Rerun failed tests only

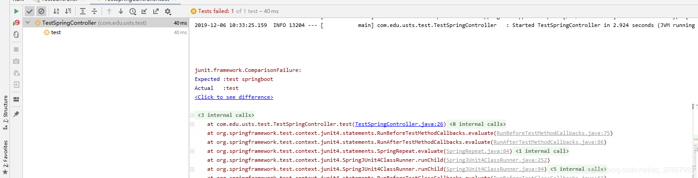pos(16,23)
